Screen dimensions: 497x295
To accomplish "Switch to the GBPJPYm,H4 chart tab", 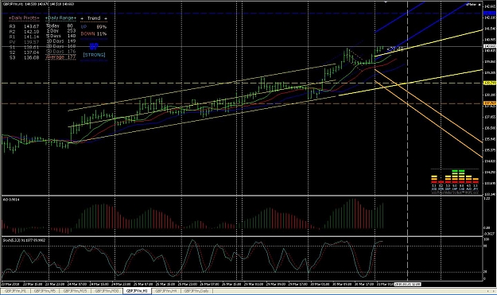I will pyautogui.click(x=166, y=291).
